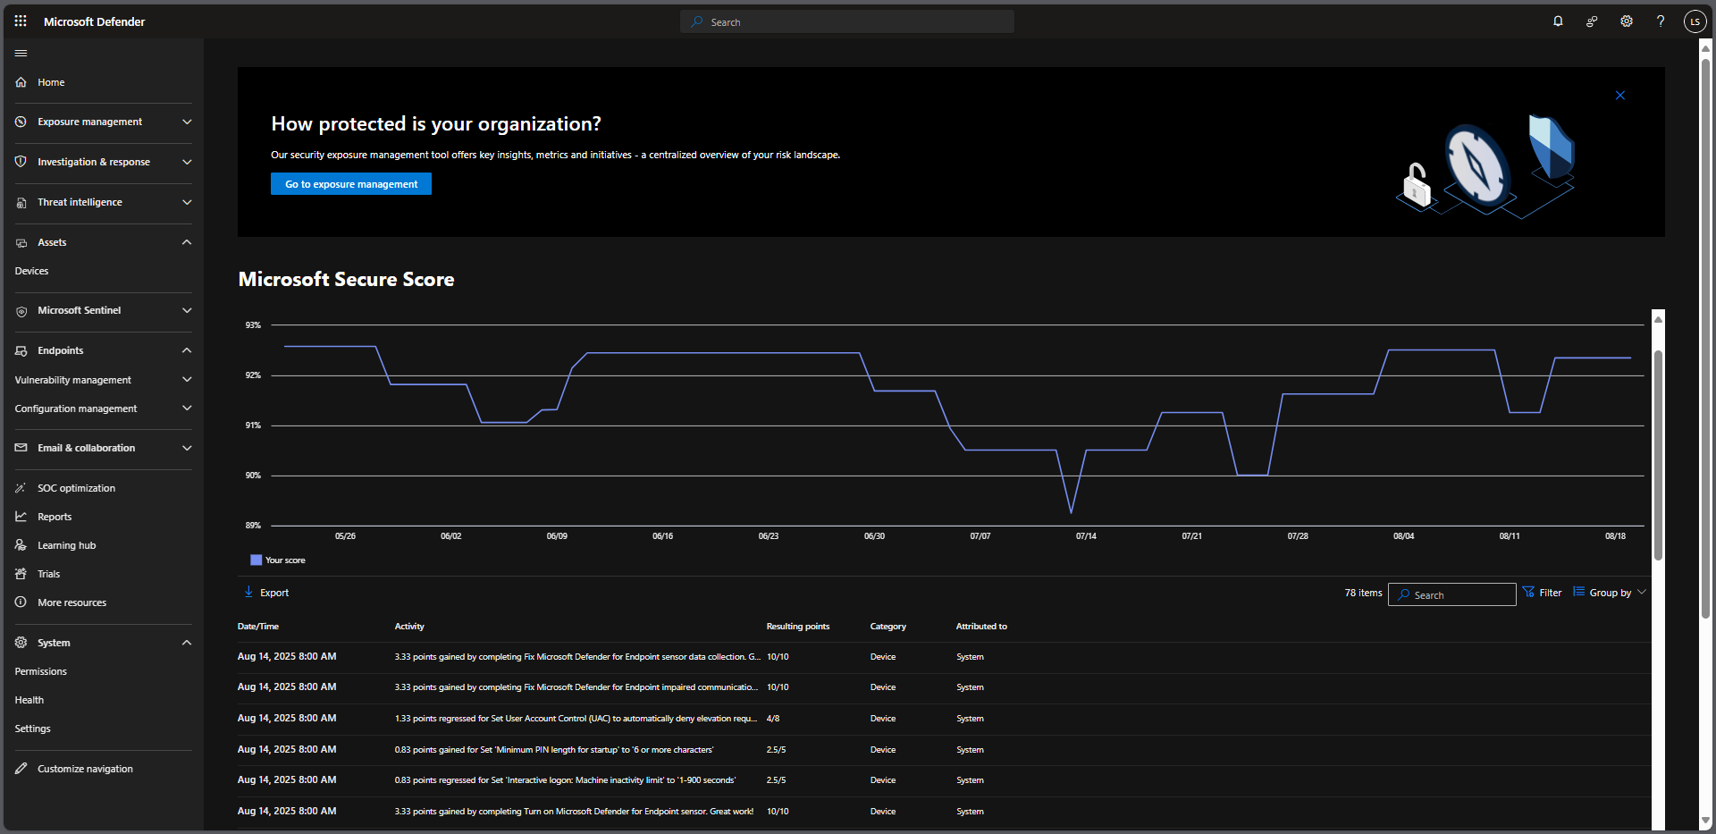Screen dimensions: 1716x834
Task: Click the Export download arrow icon
Action: click(248, 592)
